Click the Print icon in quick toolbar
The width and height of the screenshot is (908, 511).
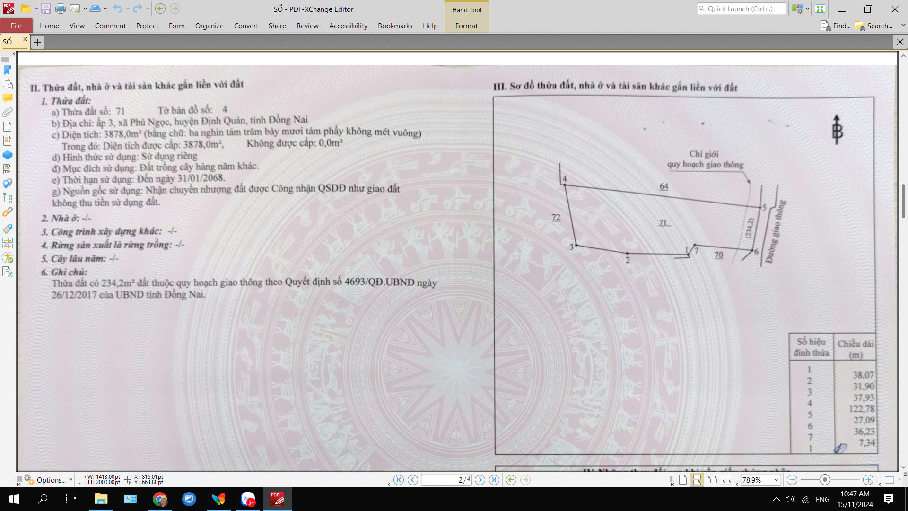pos(61,9)
